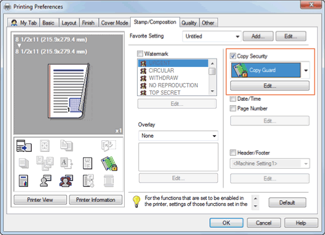The image size is (325, 235).
Task: Click the Edit... button under Copy Guard
Action: [270, 86]
